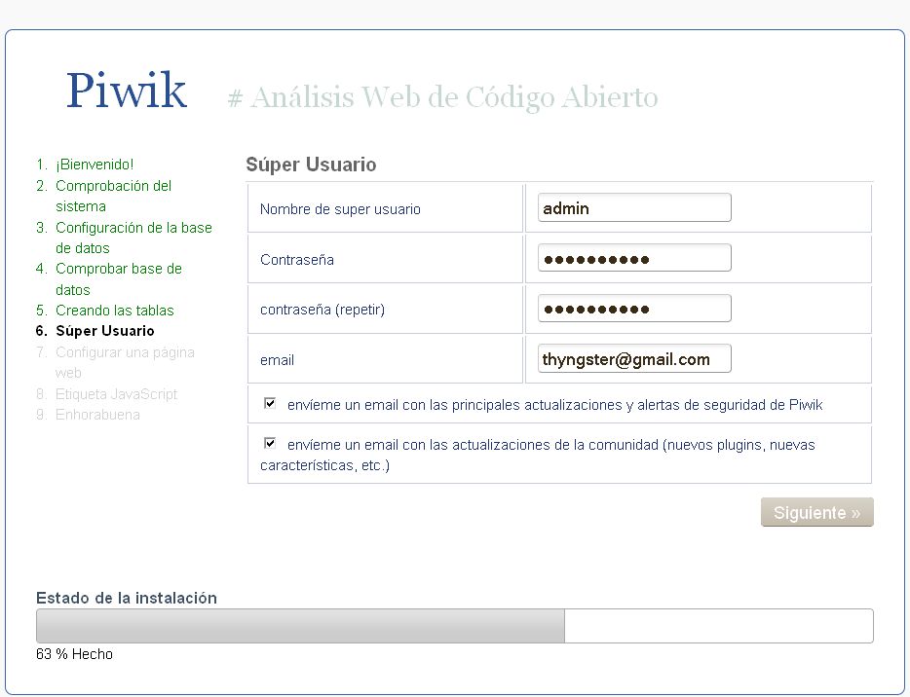The width and height of the screenshot is (910, 697).
Task: Click the 'Contraseña' label
Action: pyautogui.click(x=297, y=260)
